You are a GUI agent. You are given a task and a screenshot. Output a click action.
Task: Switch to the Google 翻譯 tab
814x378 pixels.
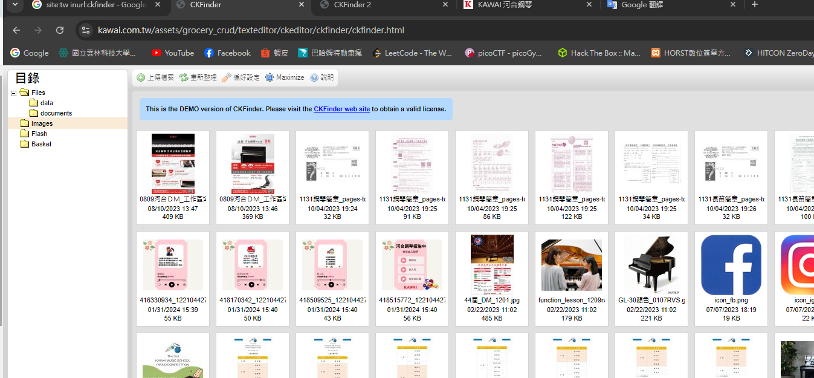coord(672,5)
